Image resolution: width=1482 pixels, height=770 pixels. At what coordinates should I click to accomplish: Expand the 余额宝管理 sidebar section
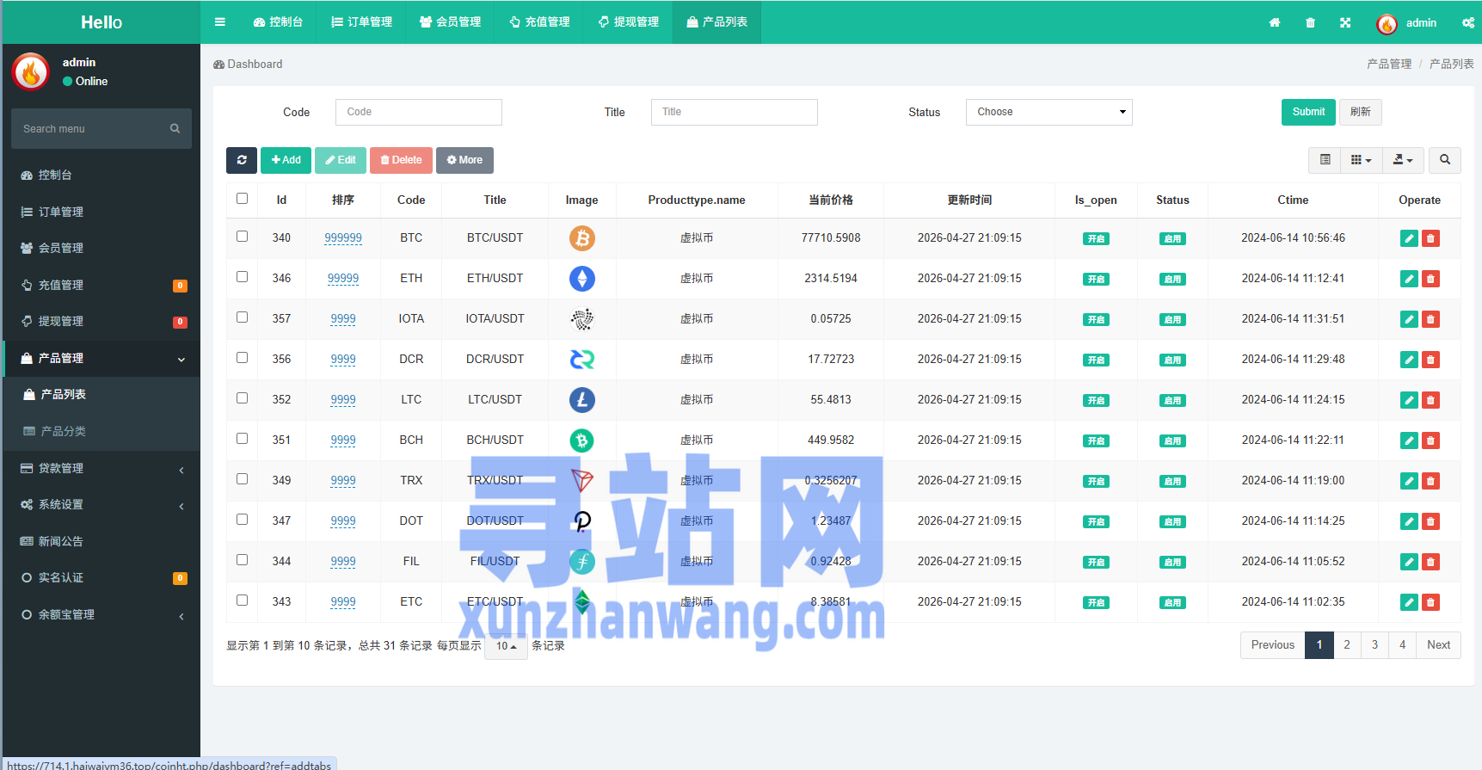(x=101, y=614)
